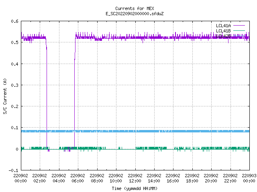Select the filename E_SC20220902000000.sfduZ subtitle
Viewport: 257px width, 192px height.
click(x=135, y=14)
